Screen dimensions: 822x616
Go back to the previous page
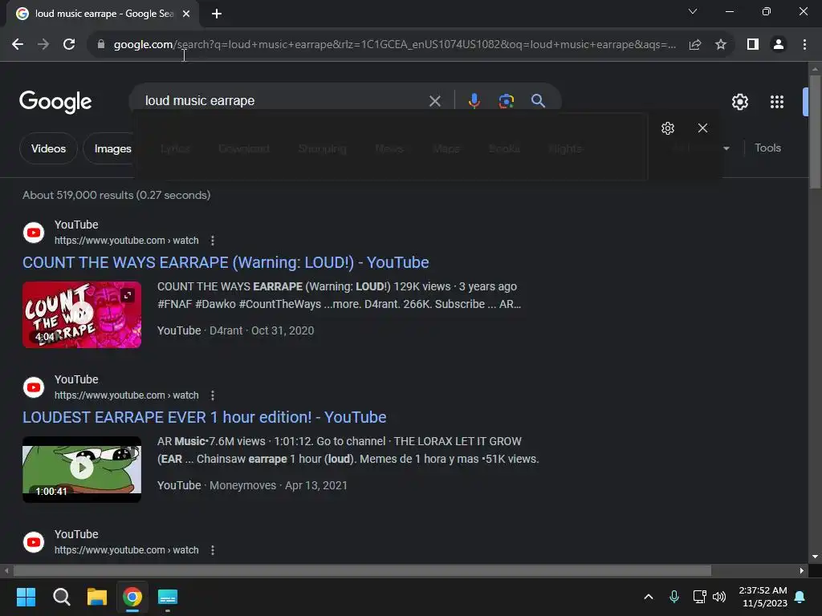18,45
